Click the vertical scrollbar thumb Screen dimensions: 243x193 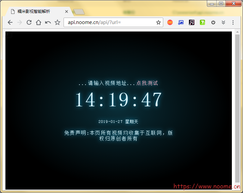click(x=237, y=109)
